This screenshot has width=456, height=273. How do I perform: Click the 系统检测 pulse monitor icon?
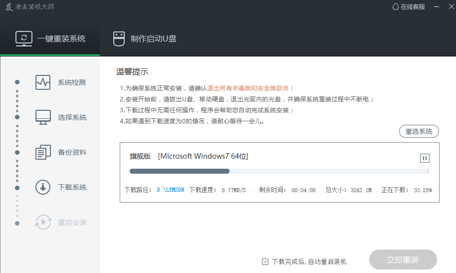pos(43,82)
